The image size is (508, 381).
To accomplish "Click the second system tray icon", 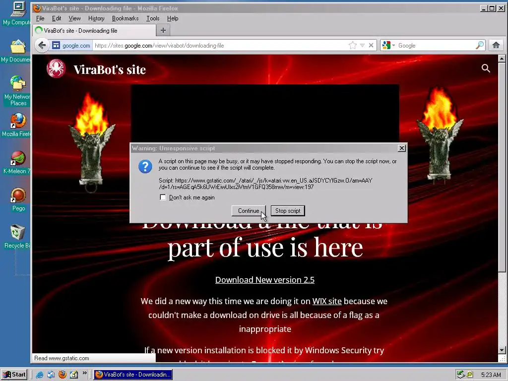I will click(470, 375).
